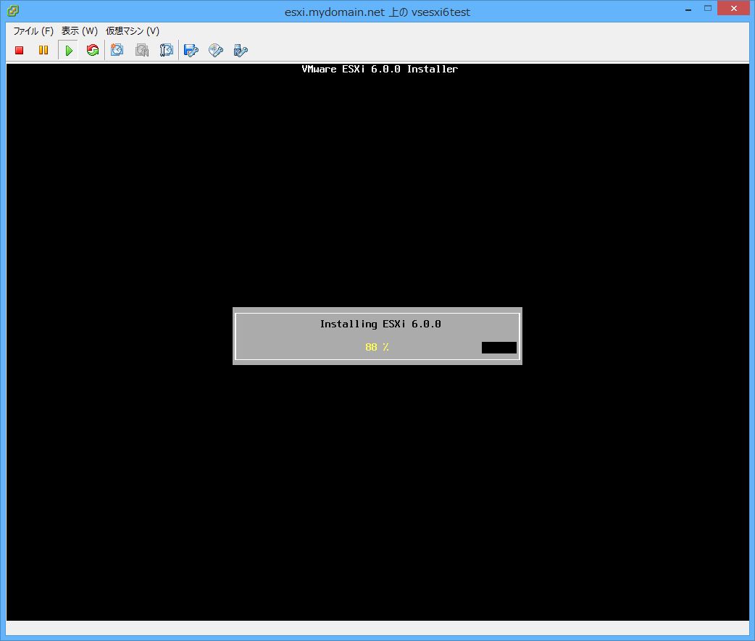Click the floppy drive connection icon

click(191, 50)
